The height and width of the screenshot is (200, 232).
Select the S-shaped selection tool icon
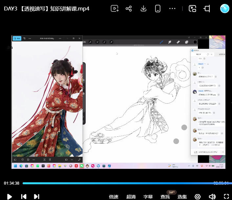click(x=104, y=42)
